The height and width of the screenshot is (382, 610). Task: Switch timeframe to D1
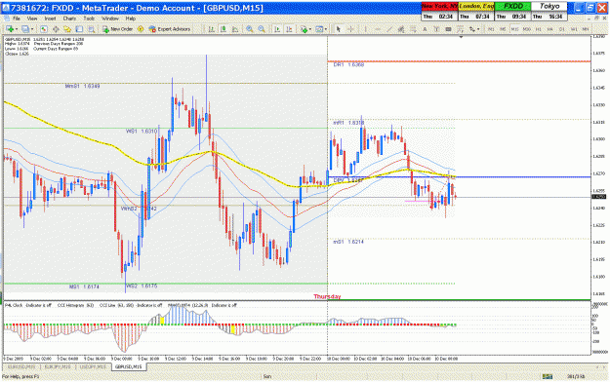(562, 29)
